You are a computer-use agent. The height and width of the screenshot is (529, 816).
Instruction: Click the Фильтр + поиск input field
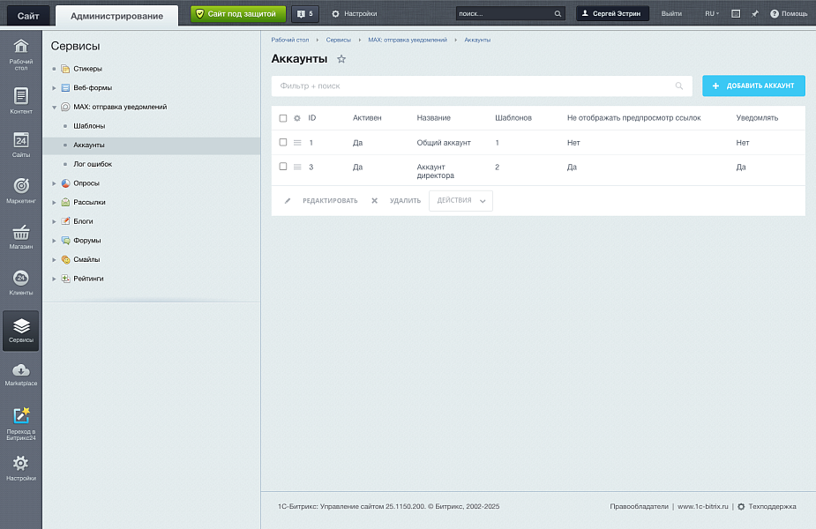click(472, 86)
